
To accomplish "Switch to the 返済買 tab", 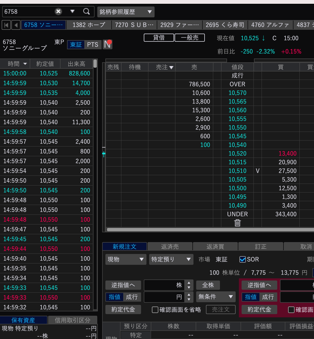I will [215, 247].
